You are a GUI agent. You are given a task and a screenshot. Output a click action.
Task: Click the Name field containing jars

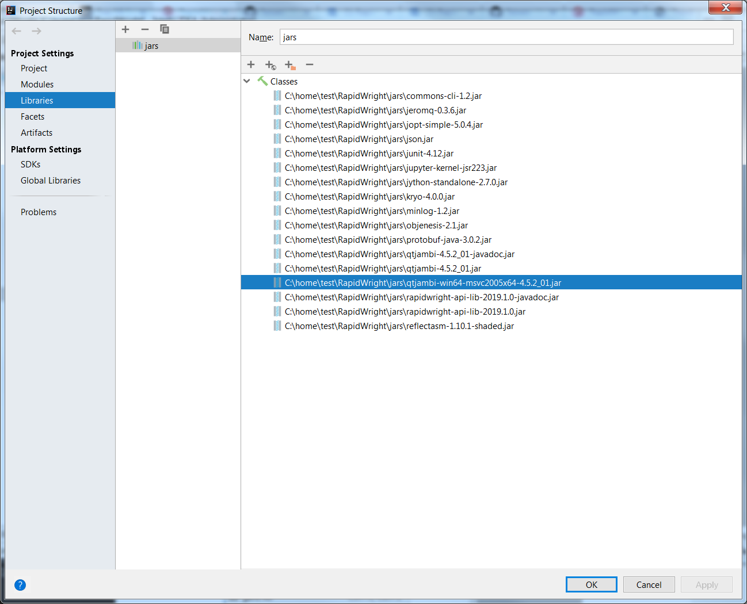(x=506, y=37)
